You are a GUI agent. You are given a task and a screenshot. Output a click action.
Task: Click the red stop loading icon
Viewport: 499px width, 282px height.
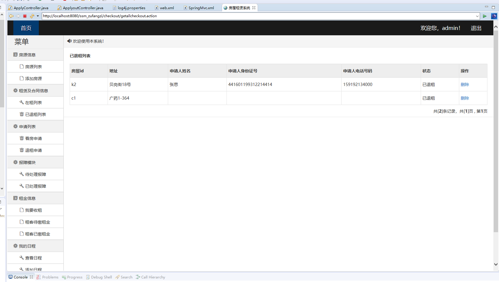coord(25,16)
